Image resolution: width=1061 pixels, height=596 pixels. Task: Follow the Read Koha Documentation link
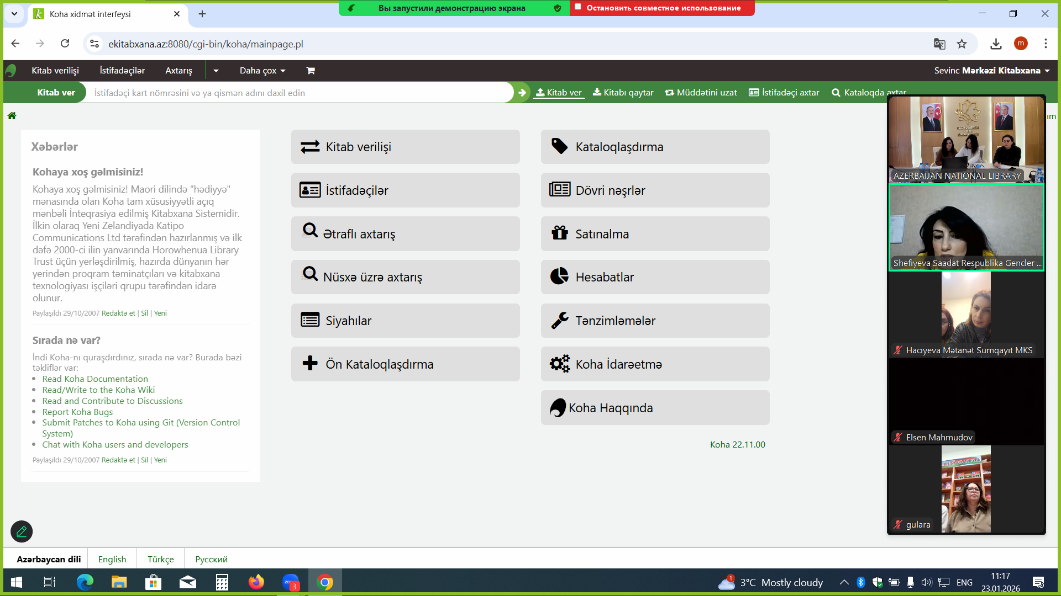click(95, 379)
